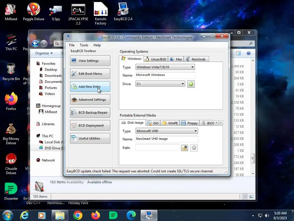Open Peggle Deluxe desktop icon
294x221 pixels.
point(34,12)
